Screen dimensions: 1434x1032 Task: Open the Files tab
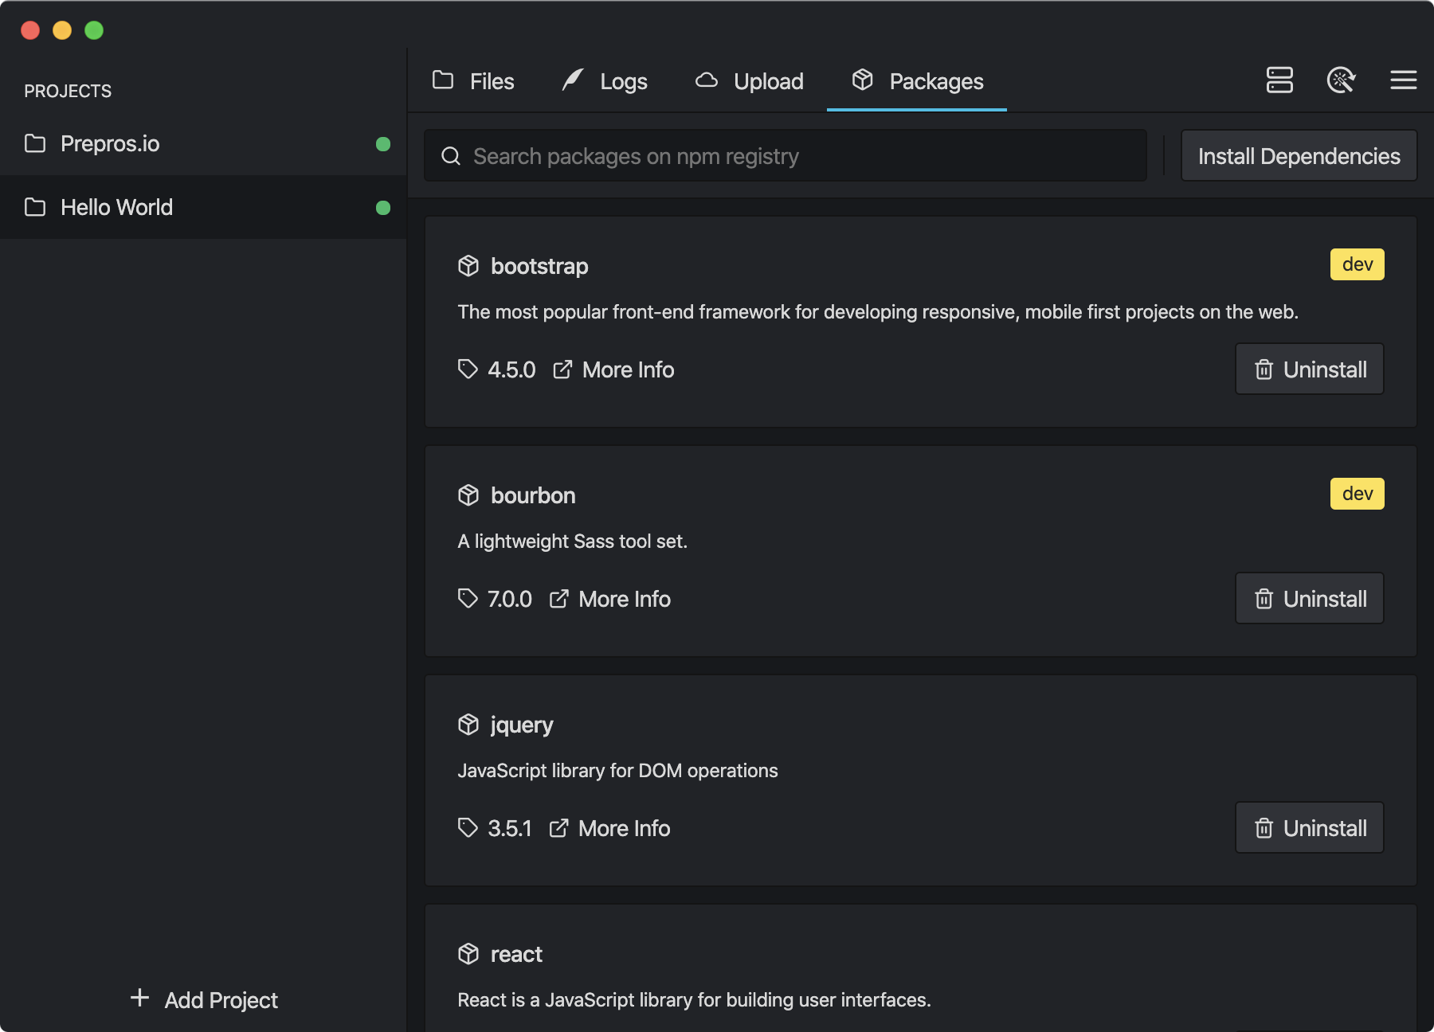click(473, 81)
